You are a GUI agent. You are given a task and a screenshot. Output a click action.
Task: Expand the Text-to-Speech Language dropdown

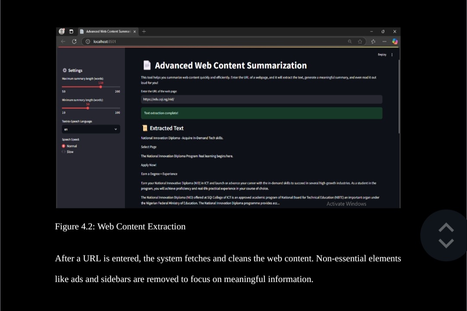click(x=91, y=129)
